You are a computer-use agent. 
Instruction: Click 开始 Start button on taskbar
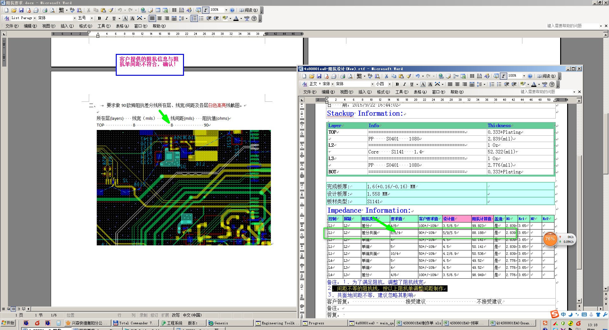(8, 323)
